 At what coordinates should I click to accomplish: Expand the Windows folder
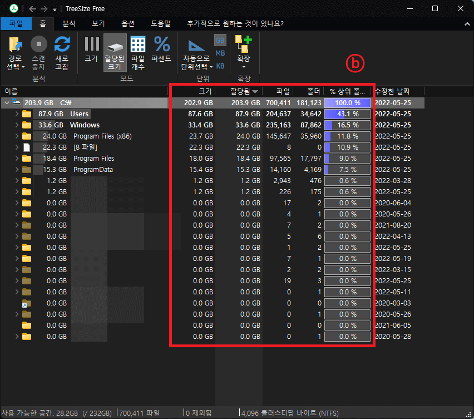tap(17, 125)
